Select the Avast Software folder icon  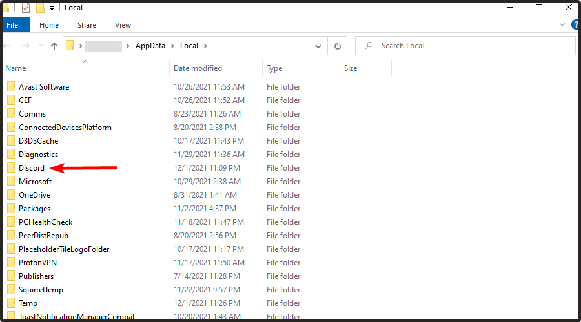(x=11, y=87)
